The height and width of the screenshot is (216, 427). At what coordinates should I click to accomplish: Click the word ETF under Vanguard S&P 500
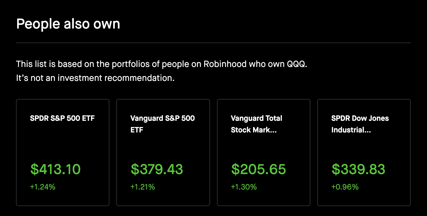pyautogui.click(x=137, y=130)
